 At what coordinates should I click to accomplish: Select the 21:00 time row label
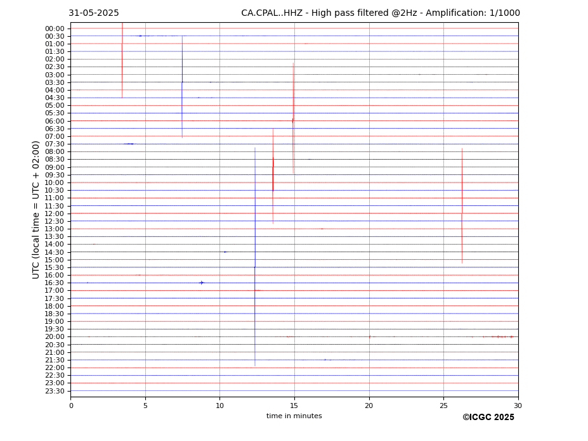point(55,352)
